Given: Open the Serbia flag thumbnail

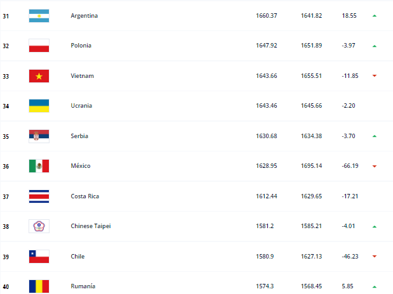Looking at the screenshot, I should coord(39,136).
